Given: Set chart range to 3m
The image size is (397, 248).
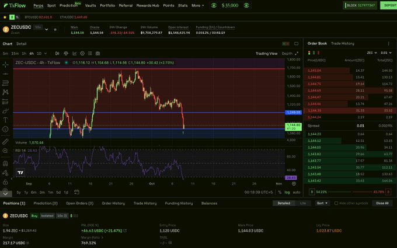Looking at the screenshot, I should [42, 193].
